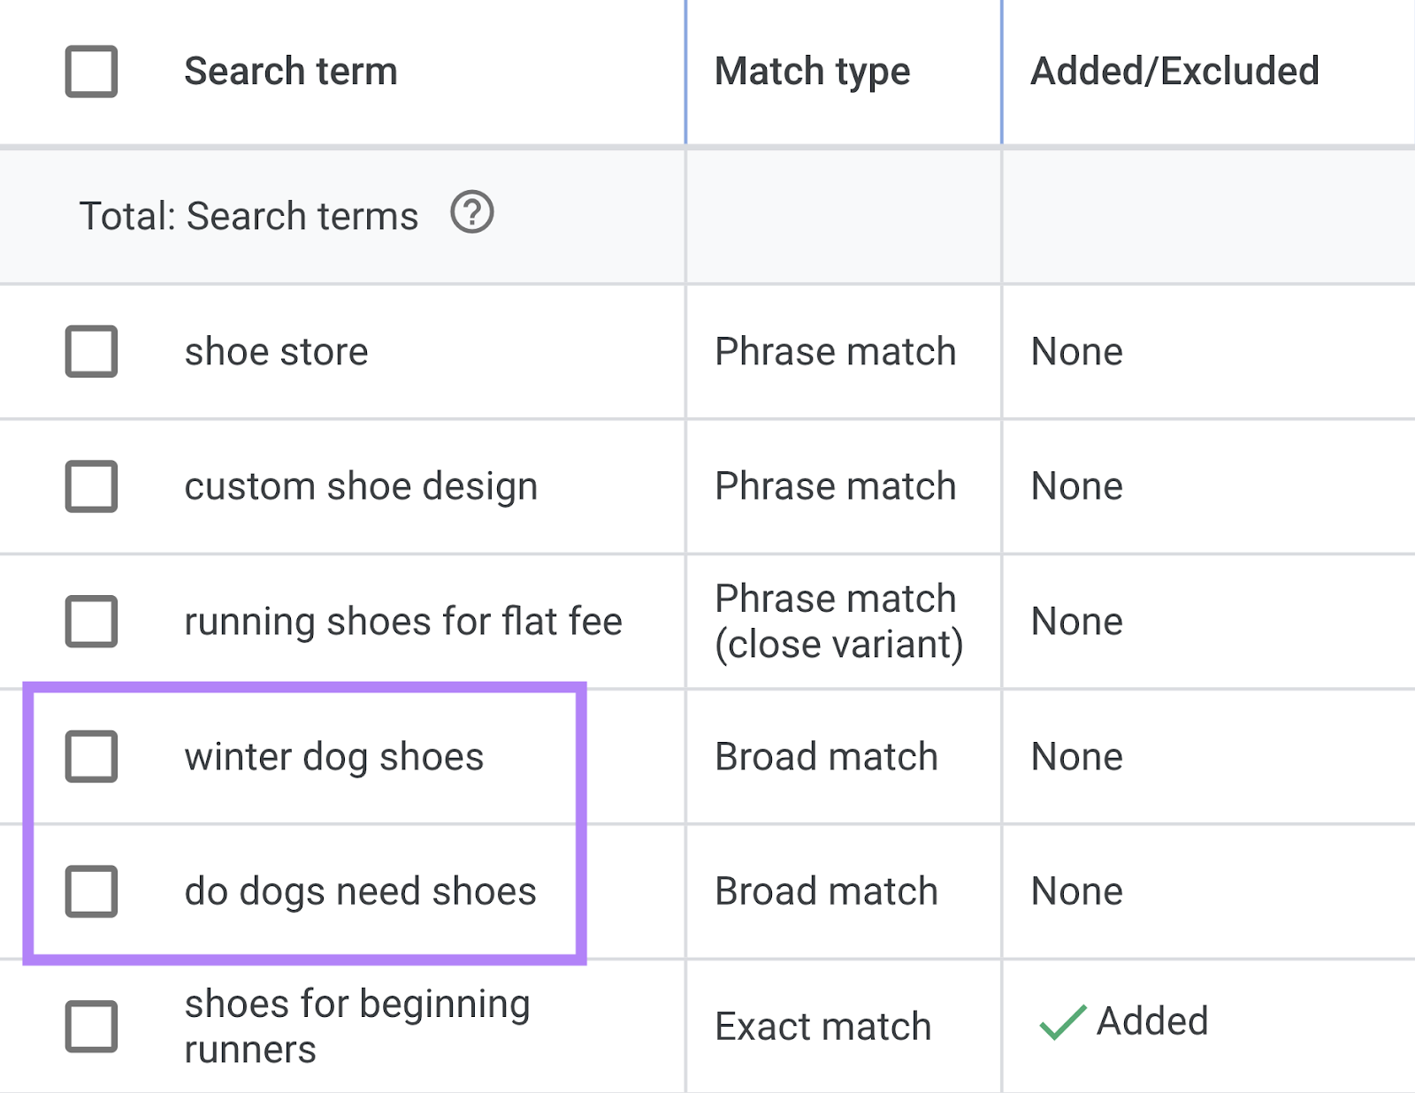Enable the checkbox for winter dog shoes

coord(91,756)
